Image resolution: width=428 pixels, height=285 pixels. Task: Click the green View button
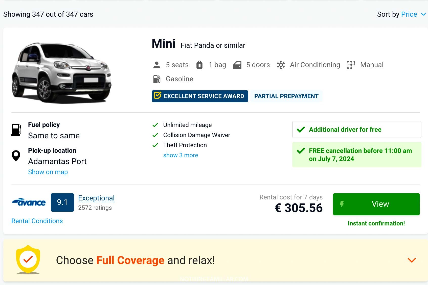376,204
